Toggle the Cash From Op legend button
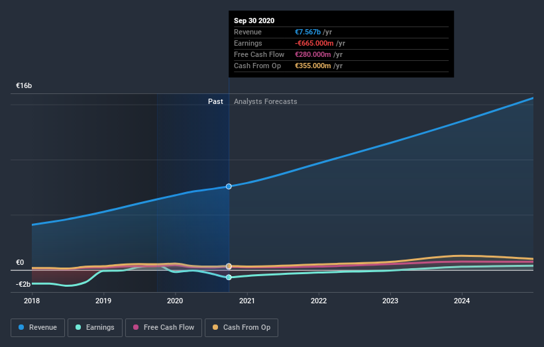This screenshot has width=544, height=347. coord(241,328)
